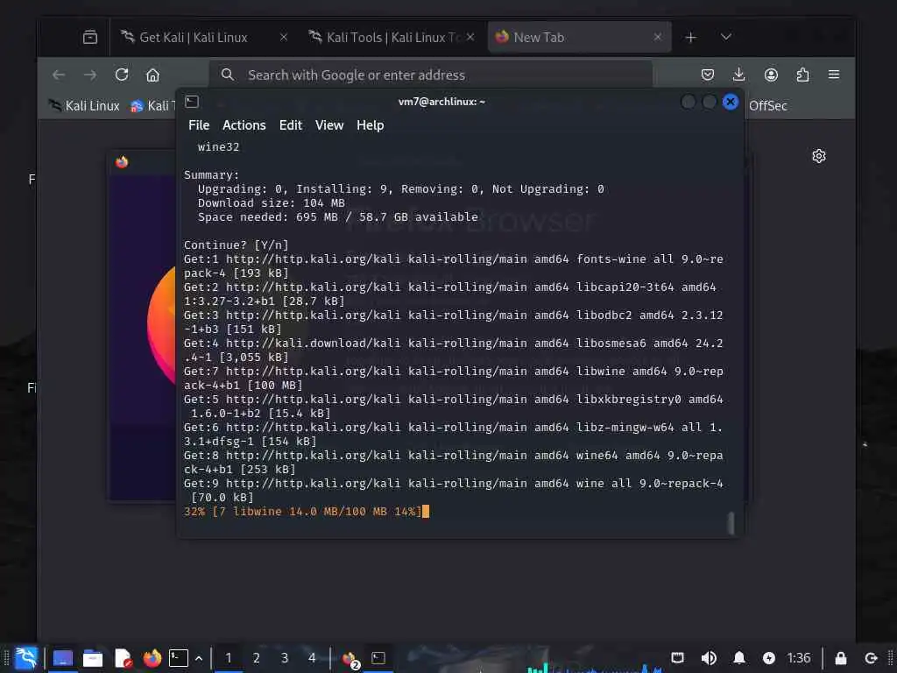
Task: Open the Kali applications menu dragon icon
Action: (25, 658)
